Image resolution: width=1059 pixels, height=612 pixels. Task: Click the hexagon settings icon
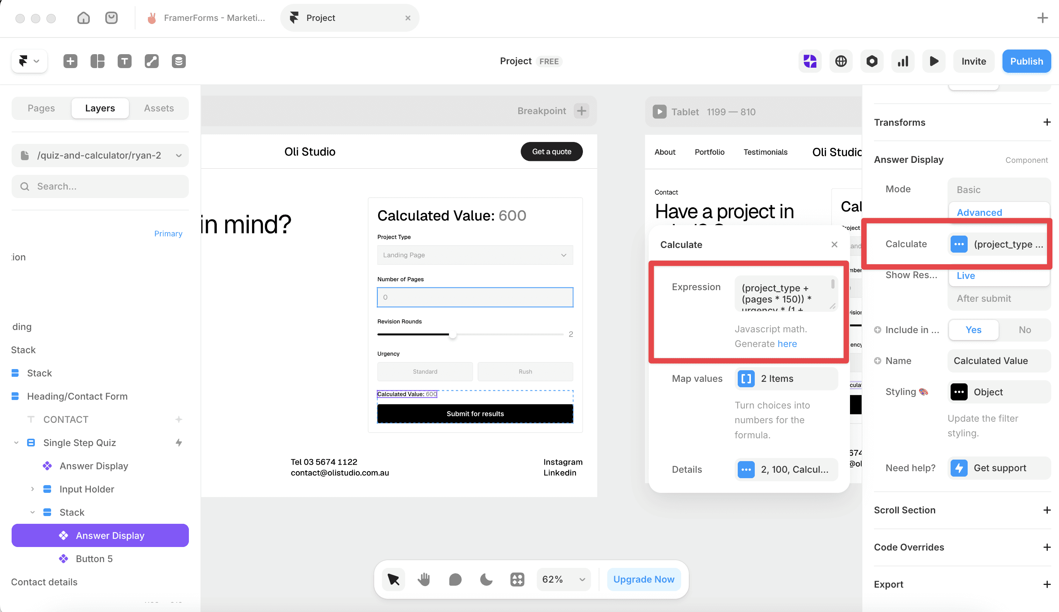(872, 62)
